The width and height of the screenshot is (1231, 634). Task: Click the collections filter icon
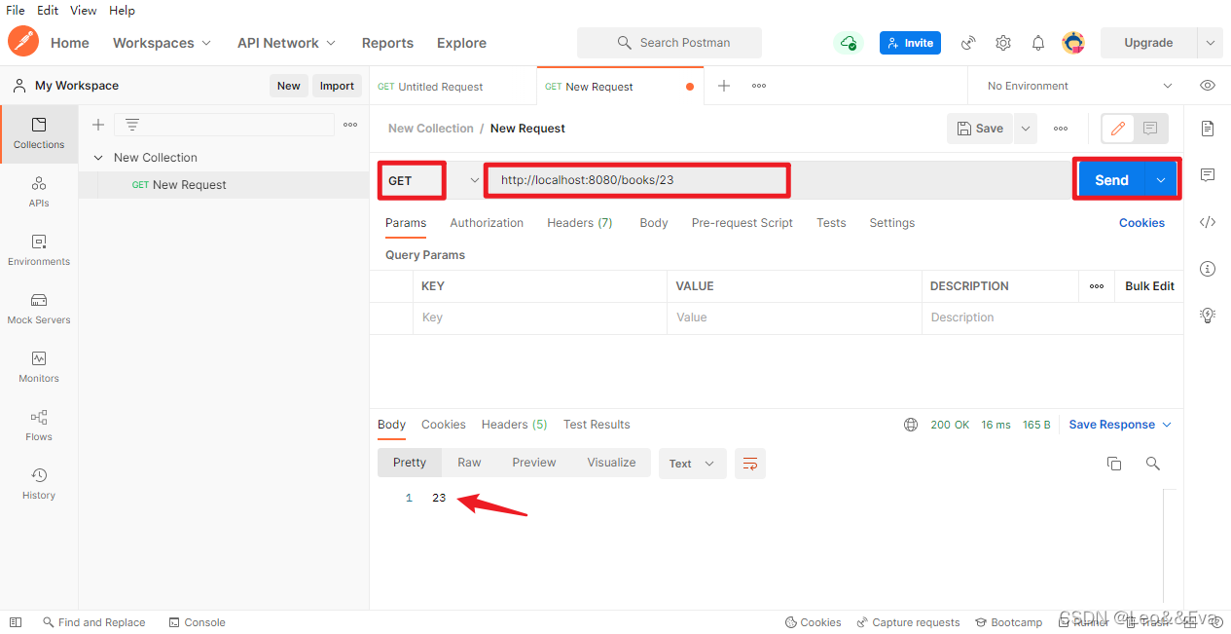[132, 125]
